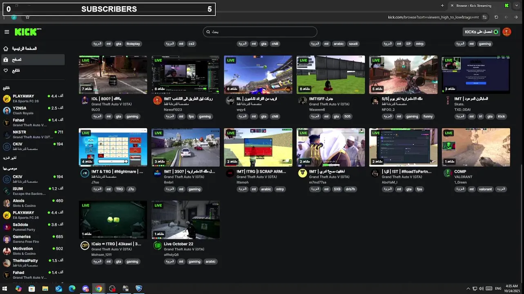Open Microsoft Edge from the taskbar

(x=72, y=289)
